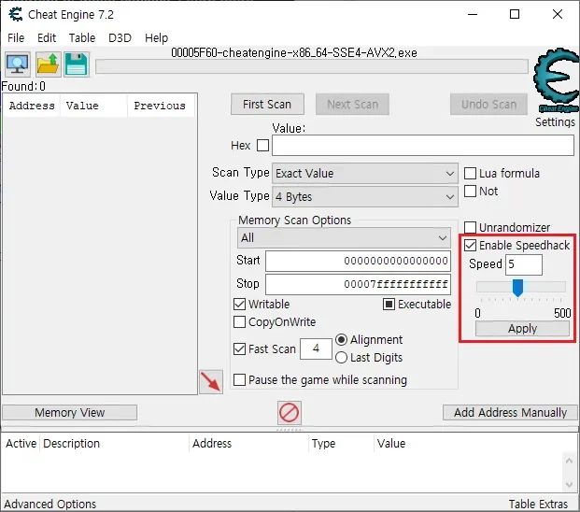Open Memory View
This screenshot has width=580, height=512.
(x=69, y=412)
